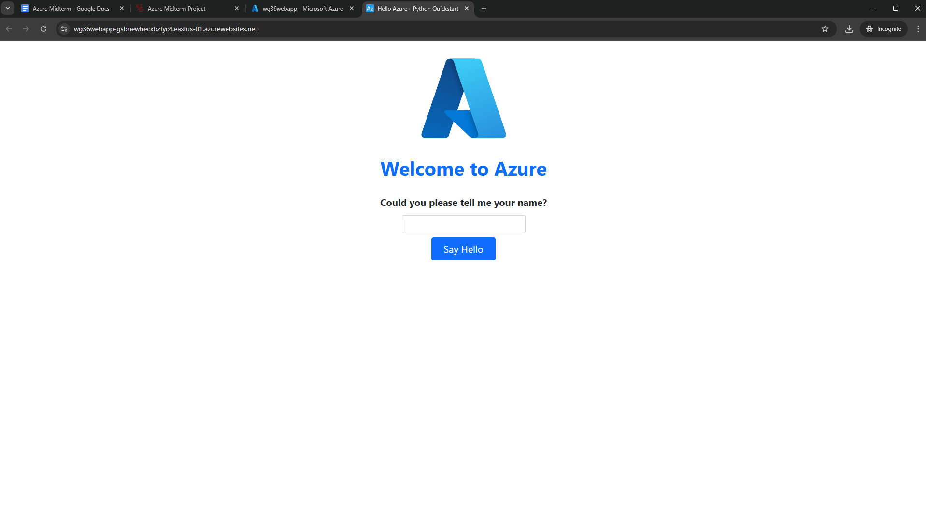Close the wg36webapp - Microsoft Azure tab
The image size is (926, 506).
352,8
